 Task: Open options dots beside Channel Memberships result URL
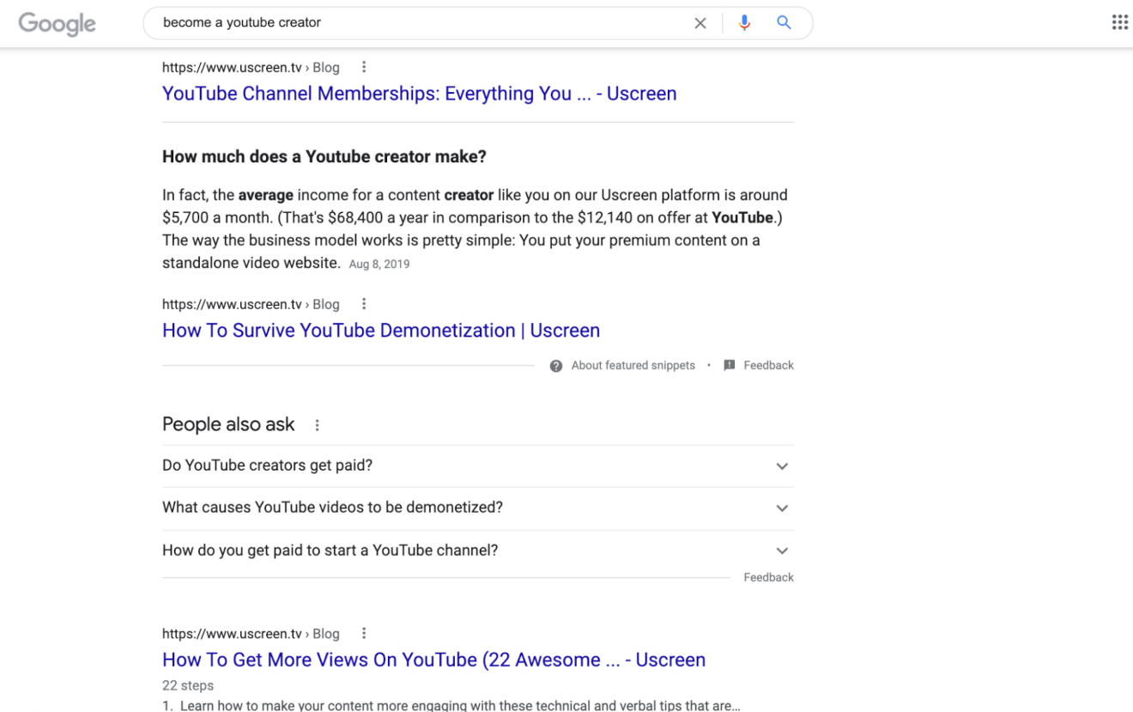(x=364, y=67)
